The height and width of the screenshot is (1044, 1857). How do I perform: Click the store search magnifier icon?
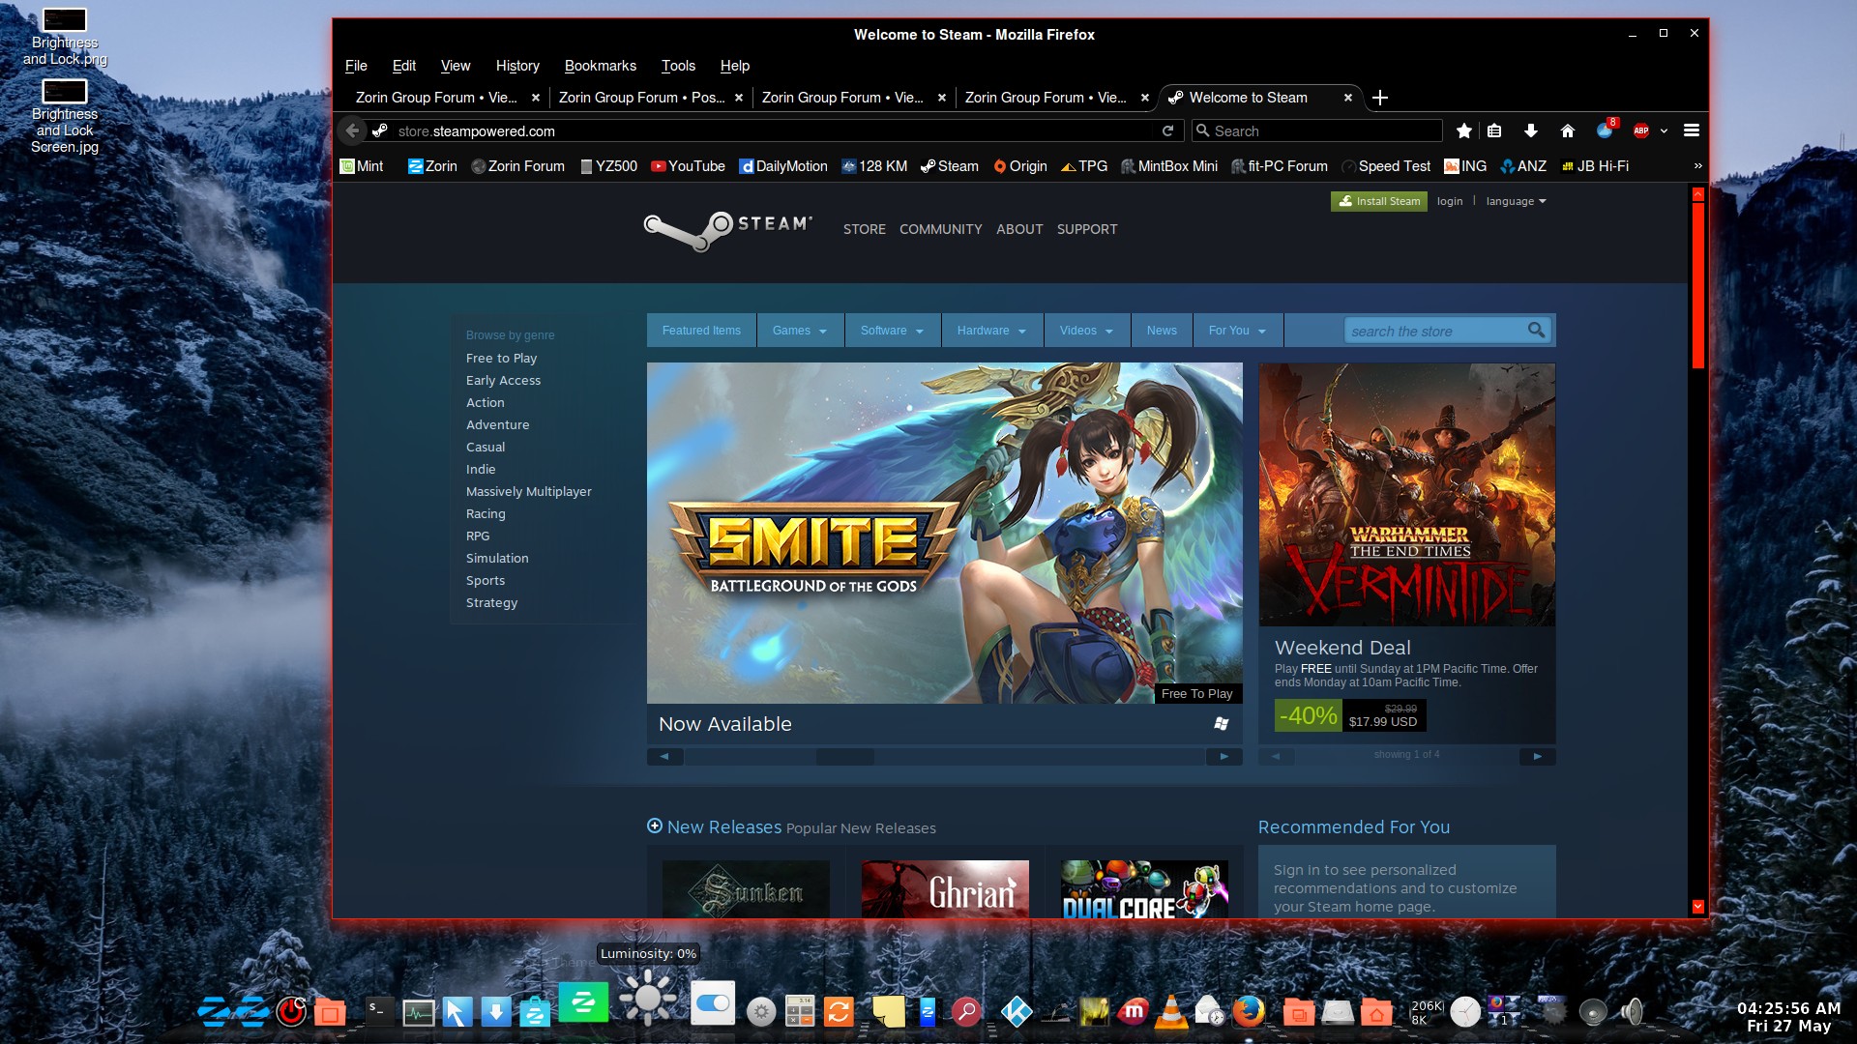[1536, 331]
